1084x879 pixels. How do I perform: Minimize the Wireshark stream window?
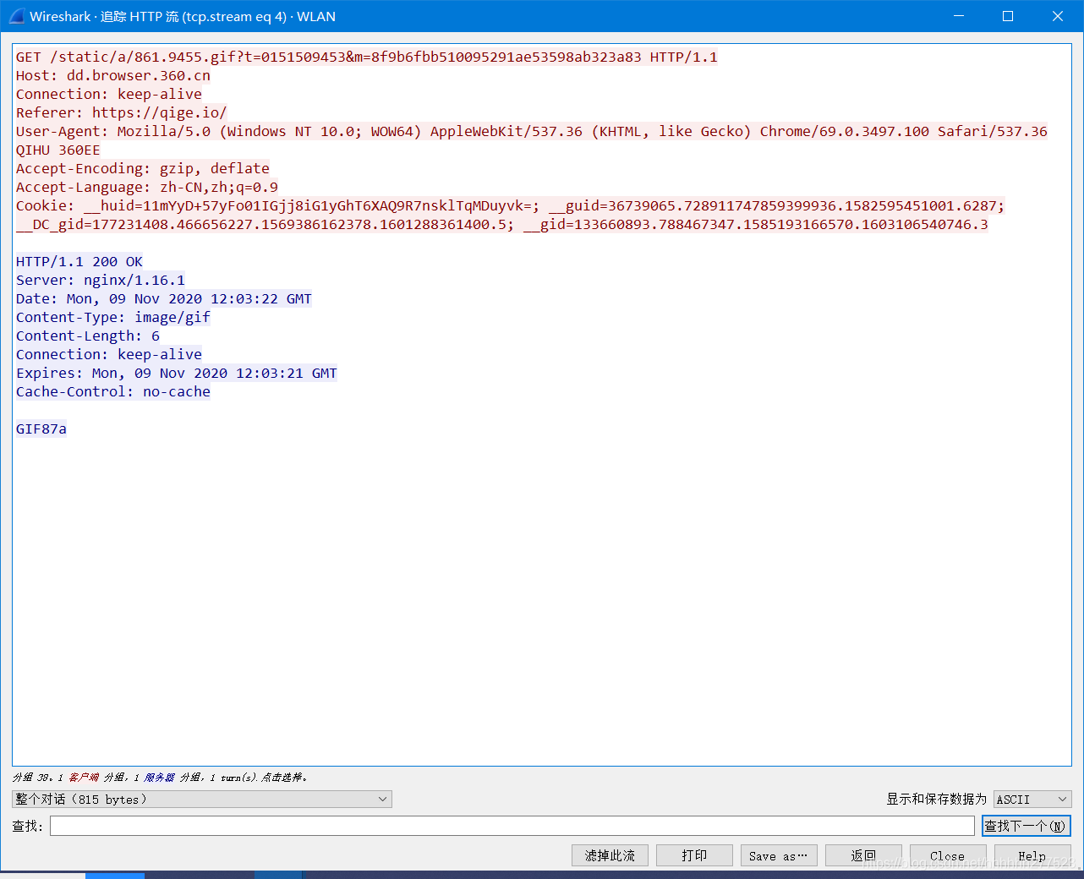click(x=959, y=16)
